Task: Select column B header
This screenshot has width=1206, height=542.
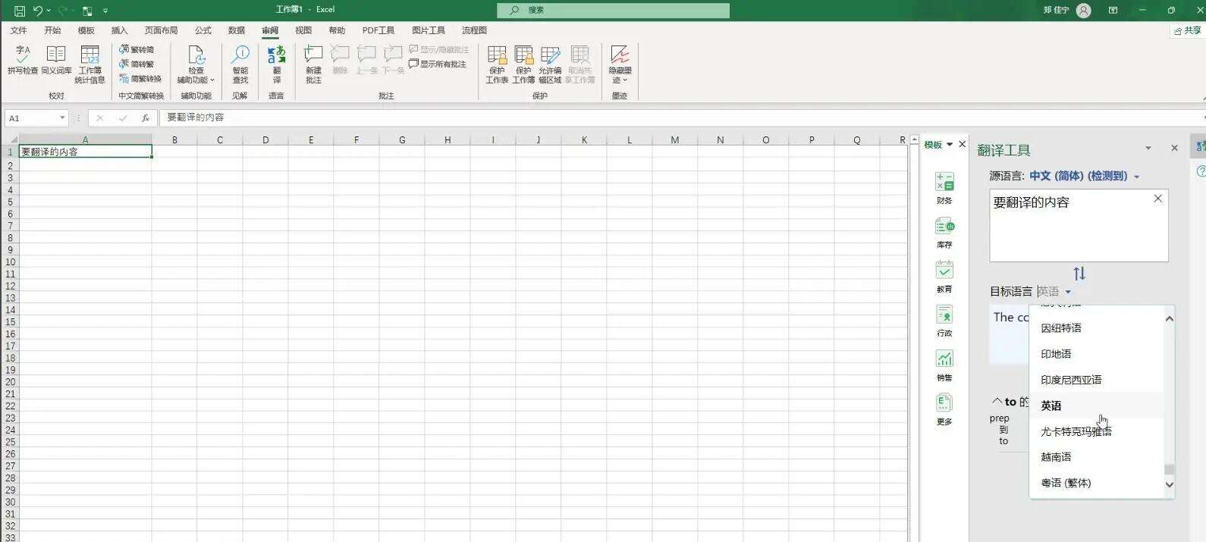Action: tap(174, 139)
